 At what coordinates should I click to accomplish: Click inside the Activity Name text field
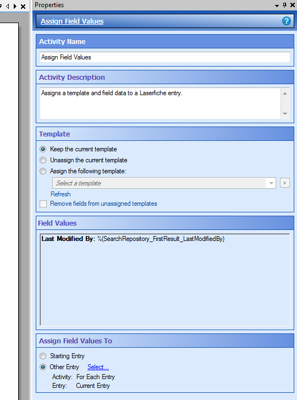(165, 57)
